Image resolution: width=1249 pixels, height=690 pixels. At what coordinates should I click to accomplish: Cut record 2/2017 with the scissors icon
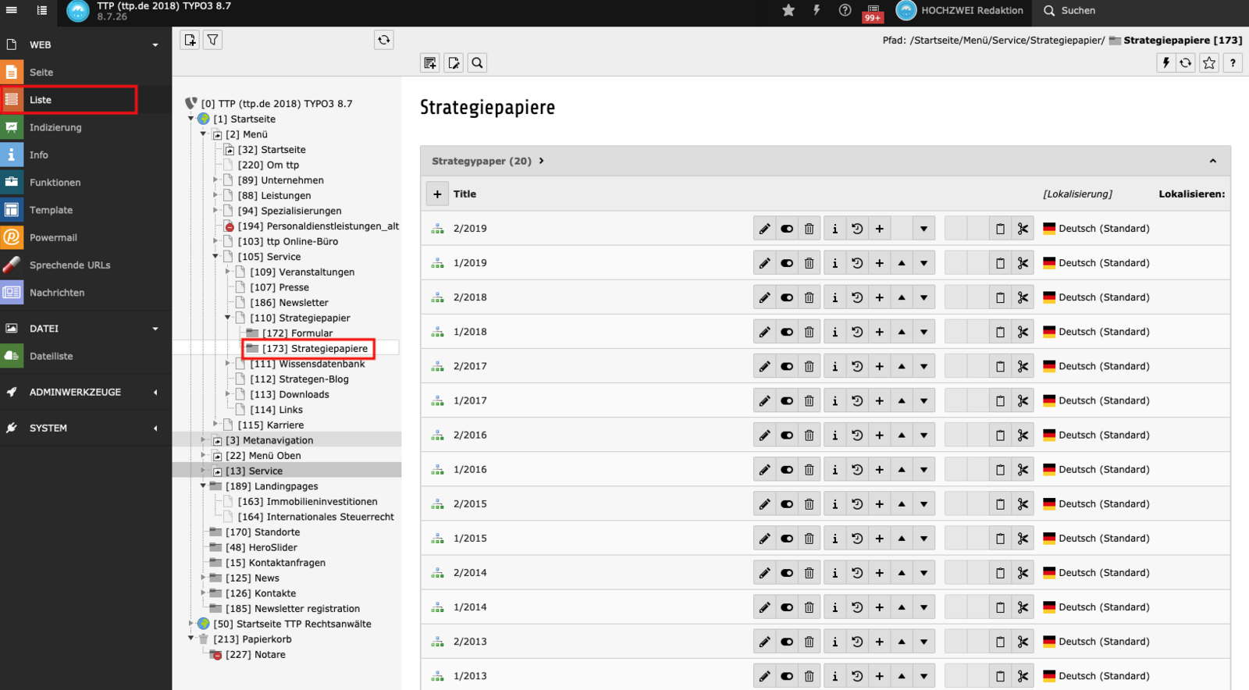[x=1023, y=366]
